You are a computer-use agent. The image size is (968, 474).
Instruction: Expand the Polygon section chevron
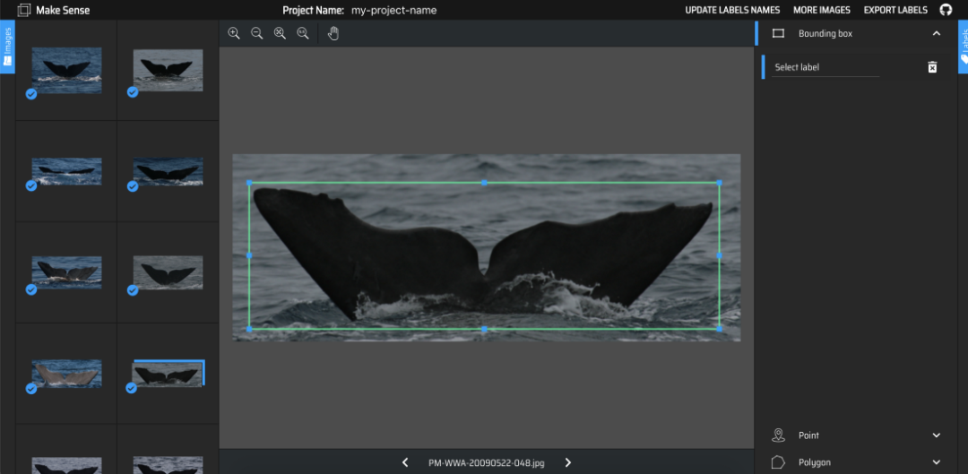click(937, 462)
